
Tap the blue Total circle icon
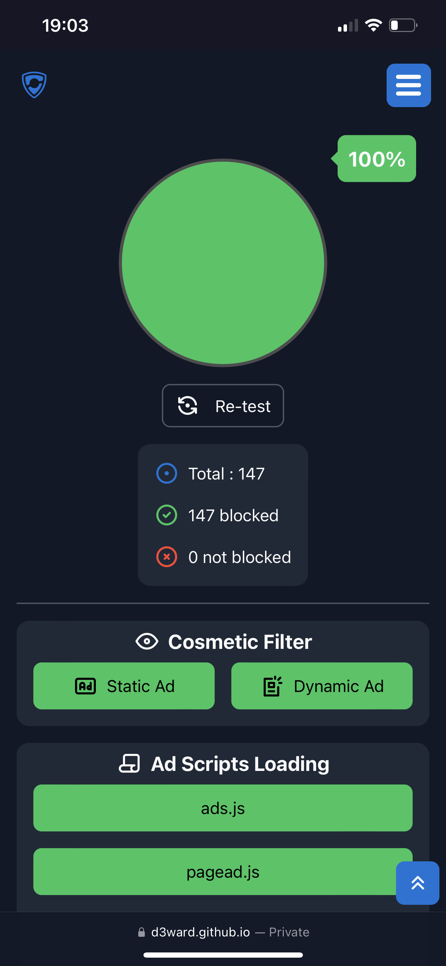point(167,473)
